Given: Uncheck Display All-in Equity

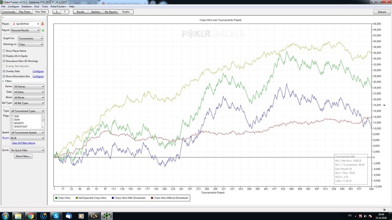Looking at the screenshot, I should (x=4, y=56).
